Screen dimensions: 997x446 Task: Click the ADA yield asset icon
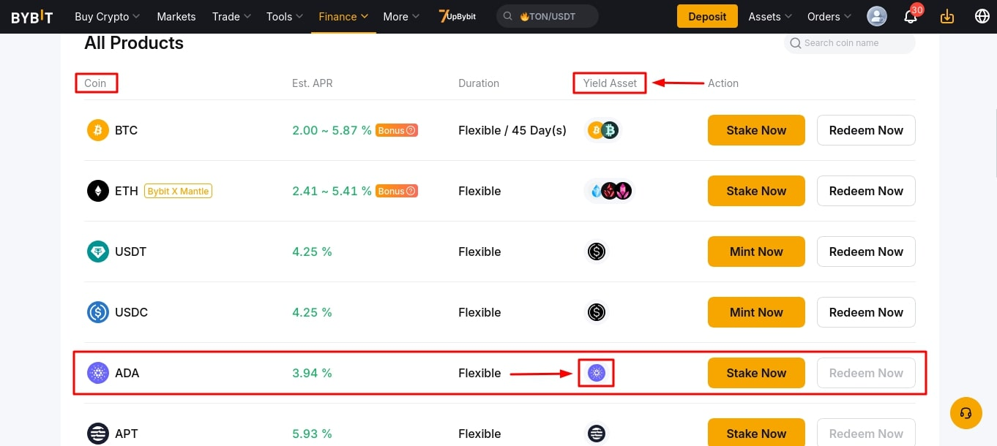click(x=597, y=373)
